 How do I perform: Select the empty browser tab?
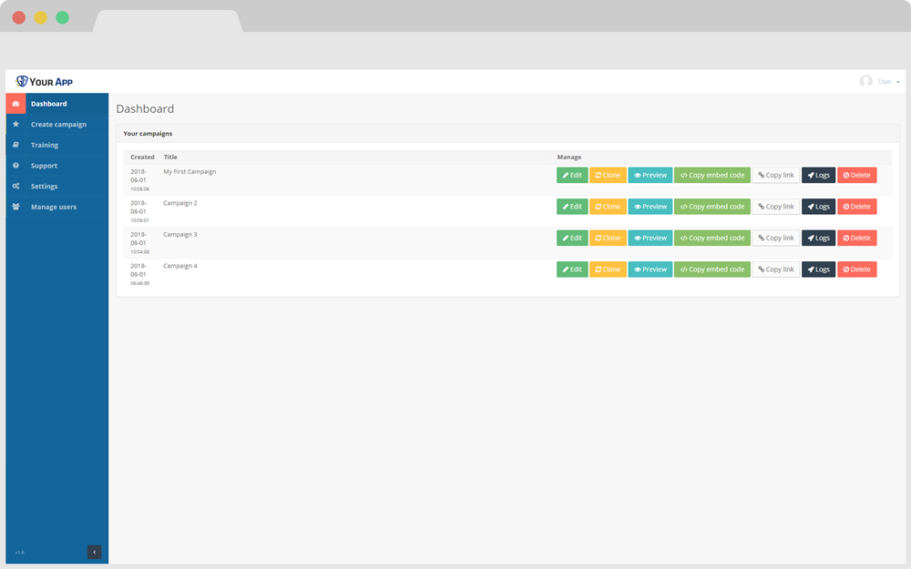[x=168, y=21]
